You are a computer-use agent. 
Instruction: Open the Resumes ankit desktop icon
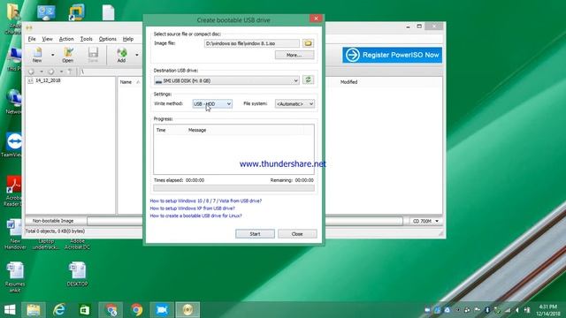15,277
